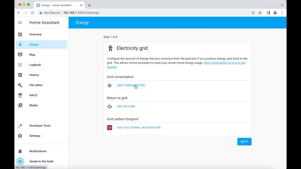Open the Logbook menu item
Screen dimensions: 301x169
click(x=41, y=65)
